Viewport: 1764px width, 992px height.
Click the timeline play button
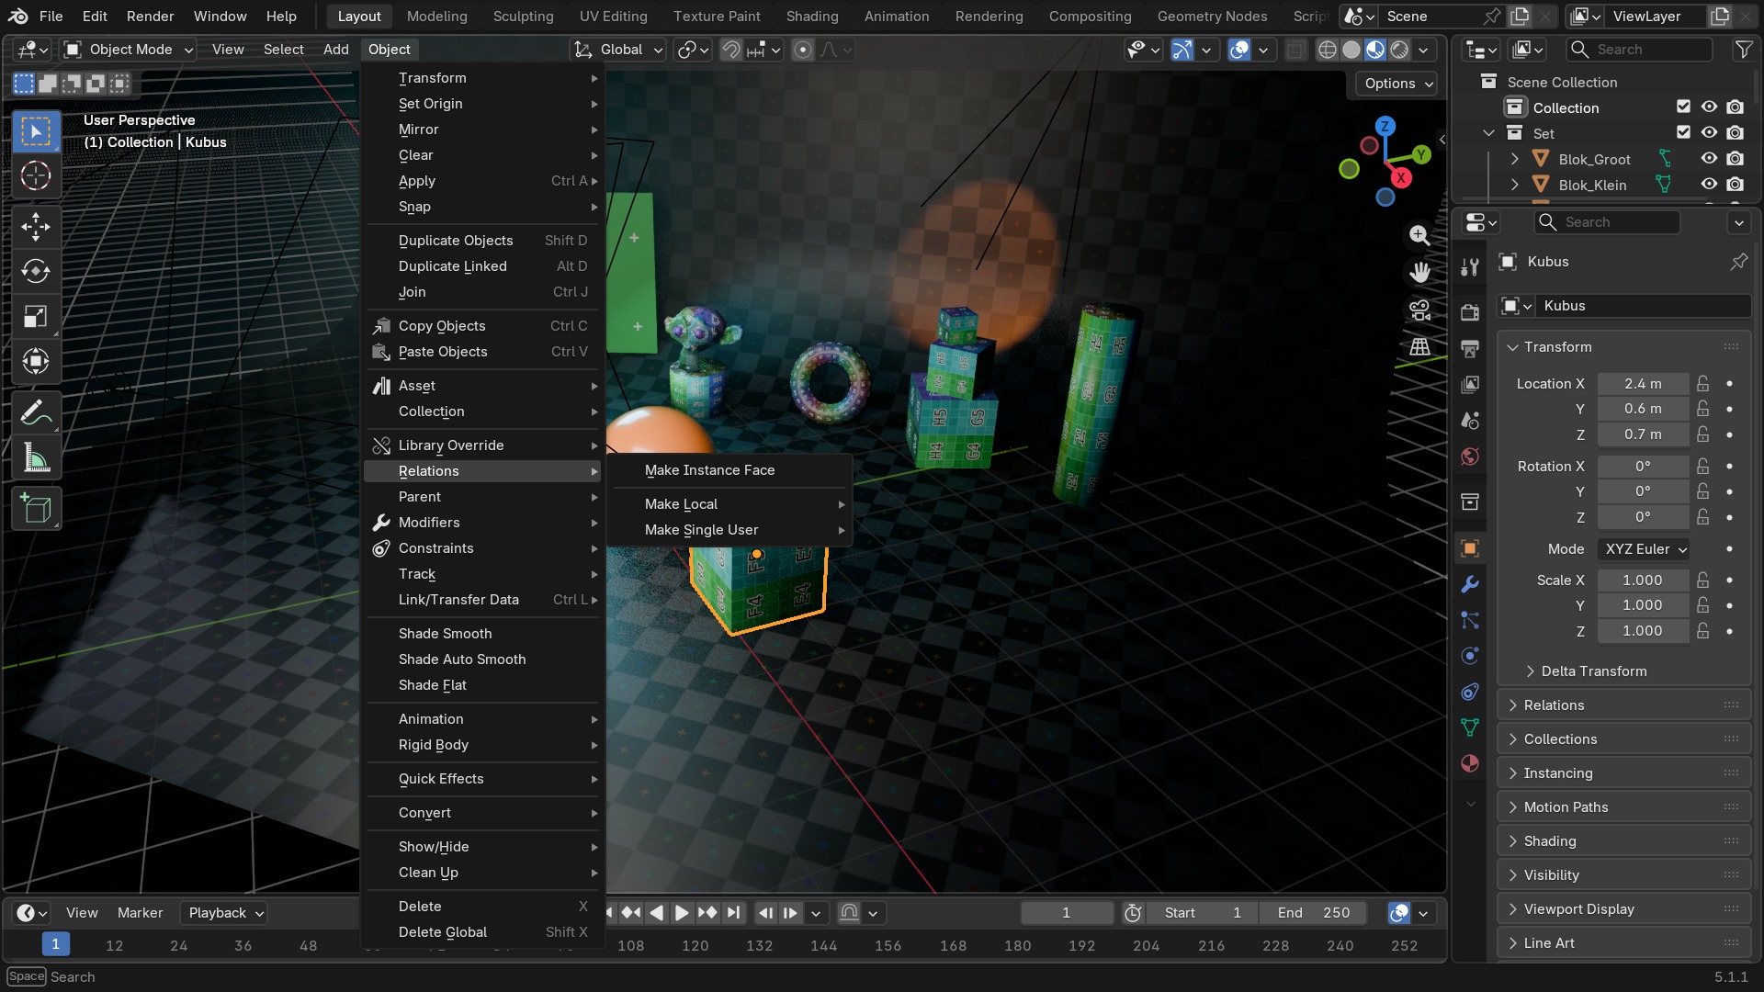pyautogui.click(x=681, y=913)
